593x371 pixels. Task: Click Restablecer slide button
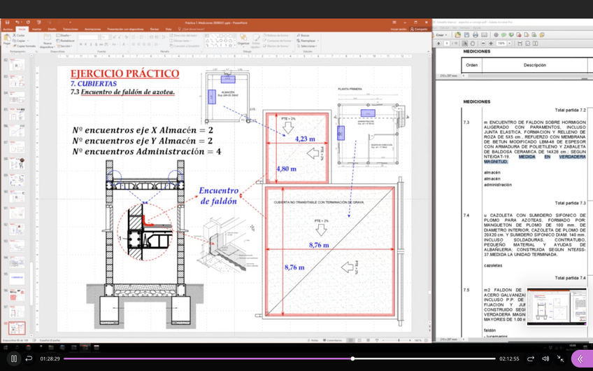pyautogui.click(x=66, y=41)
